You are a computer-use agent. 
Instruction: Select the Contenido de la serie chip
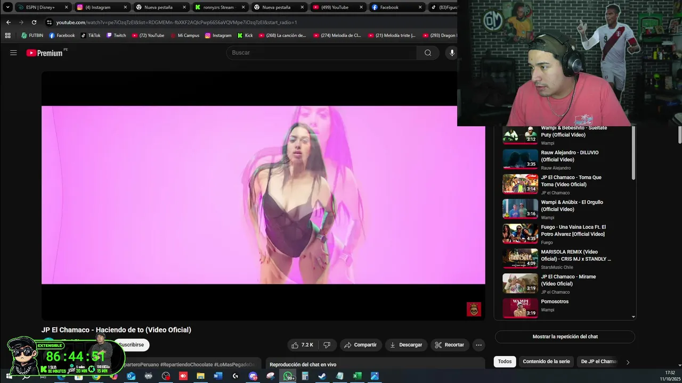[x=546, y=361]
